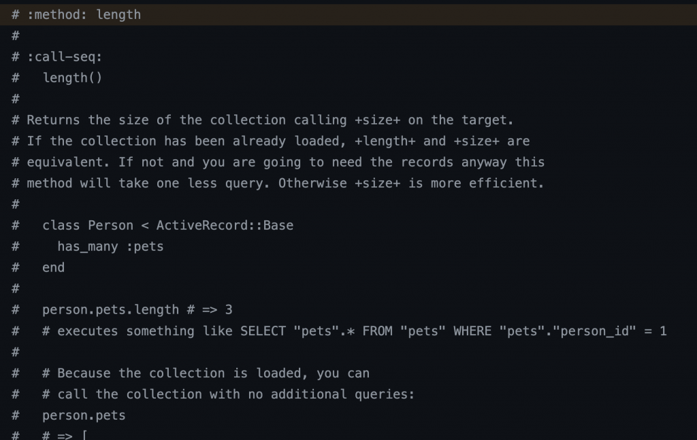Click the ':call-seq:' comment text
This screenshot has height=440, width=697.
(65, 56)
